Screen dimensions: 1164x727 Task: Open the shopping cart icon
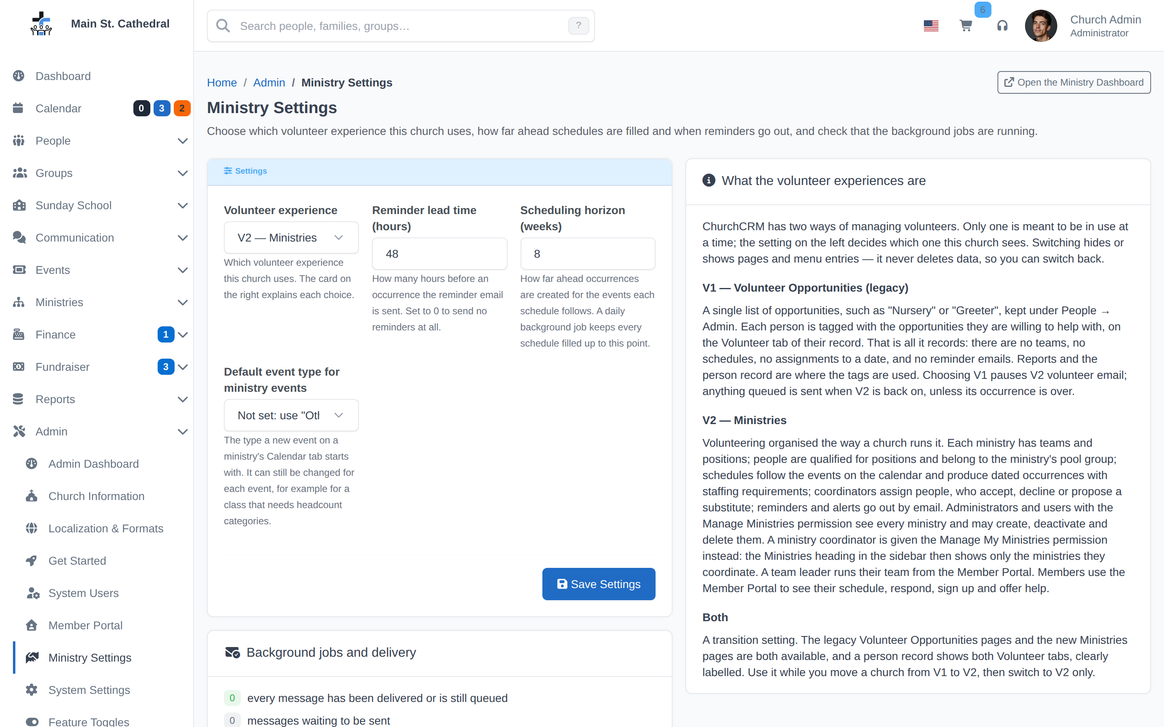point(965,25)
